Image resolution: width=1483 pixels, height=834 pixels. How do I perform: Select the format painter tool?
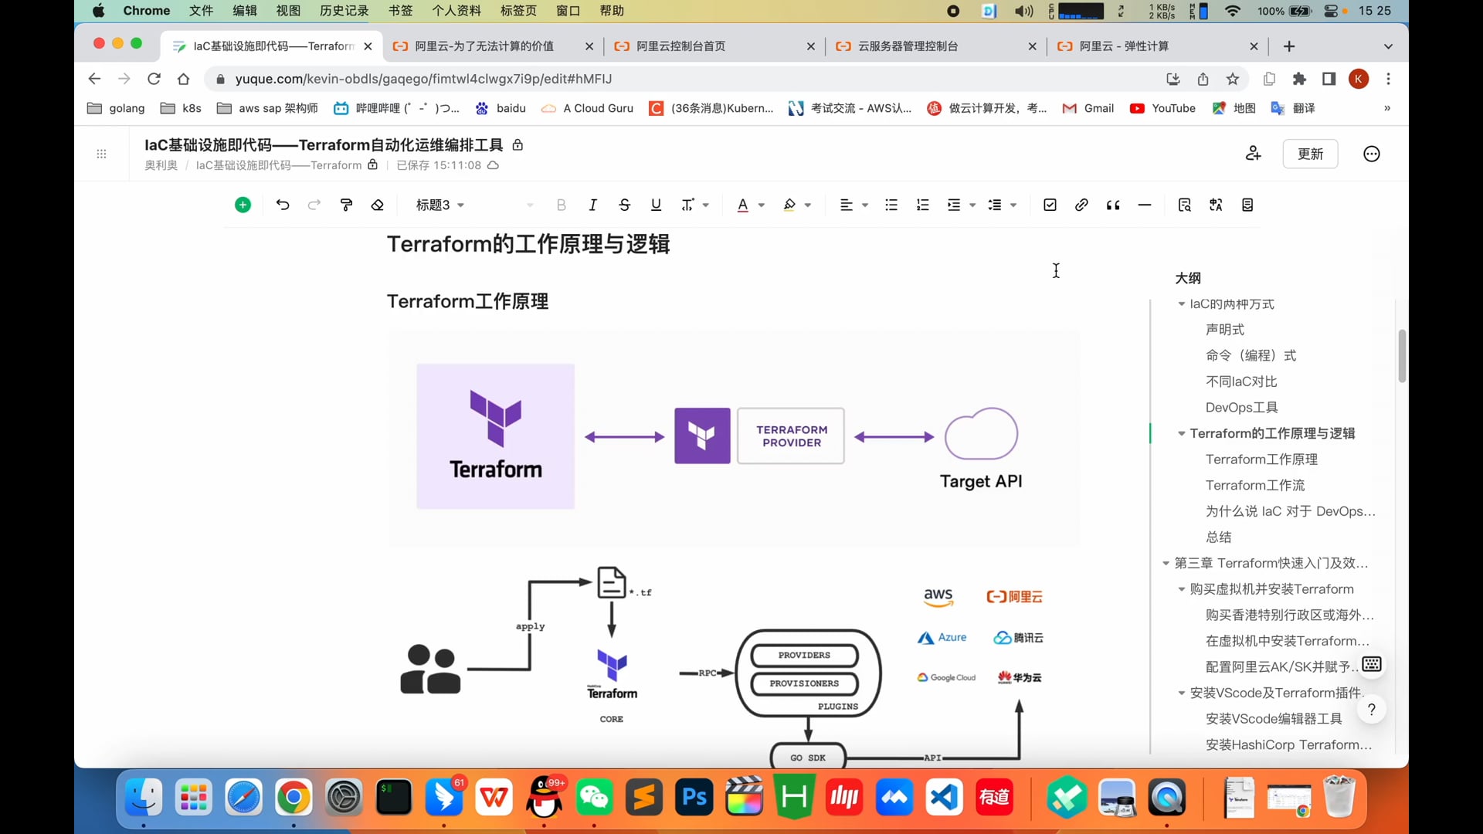345,205
